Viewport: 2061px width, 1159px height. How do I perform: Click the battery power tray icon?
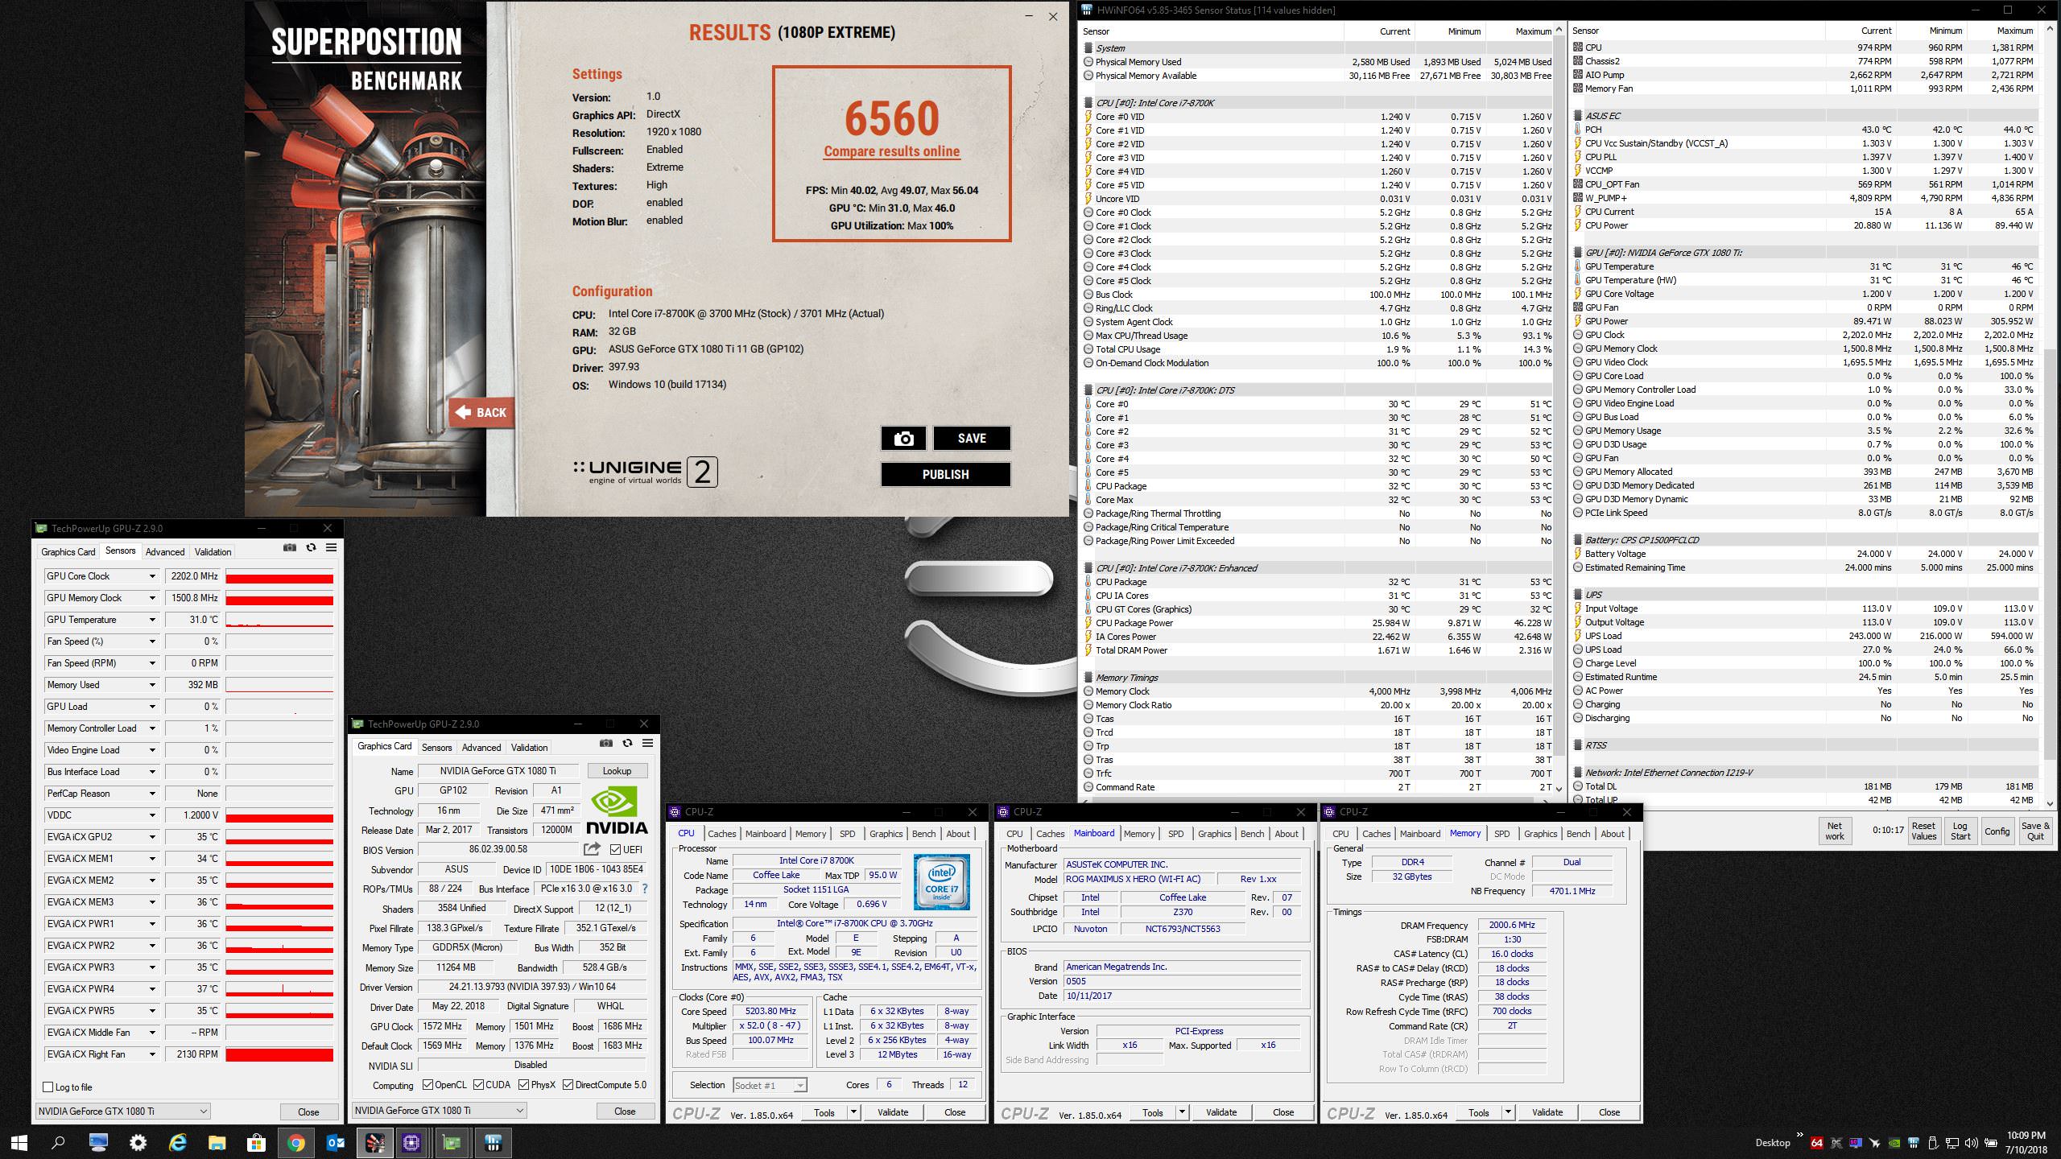(x=1990, y=1143)
